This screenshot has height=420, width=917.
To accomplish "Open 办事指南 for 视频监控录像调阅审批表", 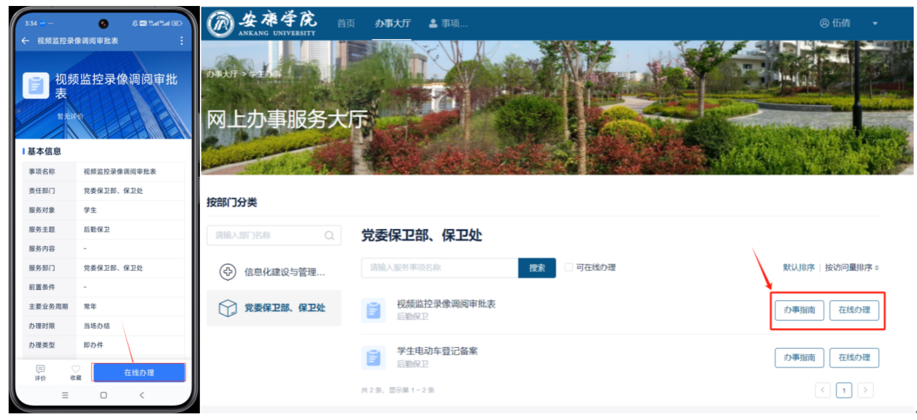I will 799,310.
